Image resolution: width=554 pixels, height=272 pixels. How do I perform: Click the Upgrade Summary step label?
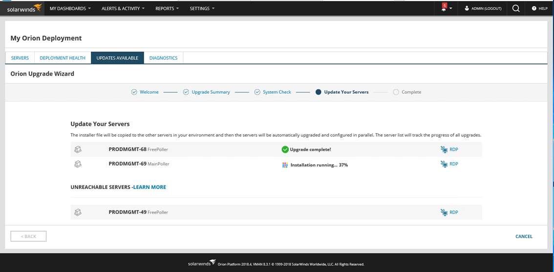(211, 92)
